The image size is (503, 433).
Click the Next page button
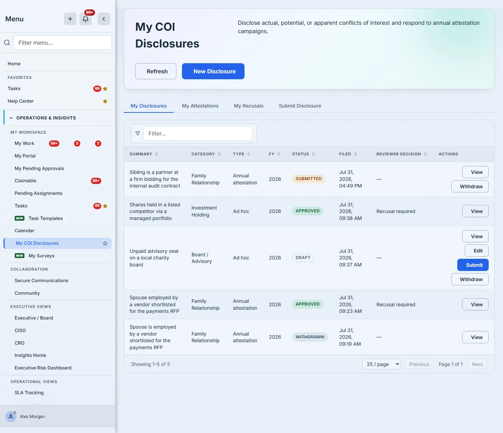click(477, 364)
